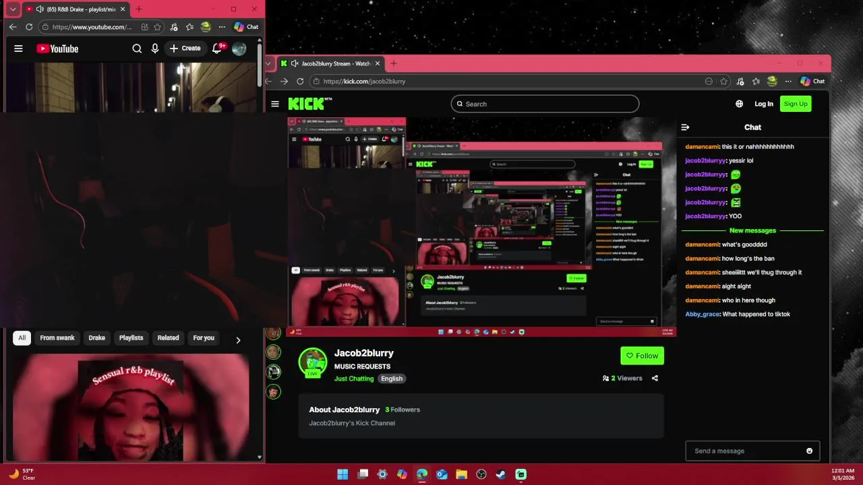Viewport: 863px width, 485px height.
Task: Open Kick language globe selector
Action: pos(740,104)
